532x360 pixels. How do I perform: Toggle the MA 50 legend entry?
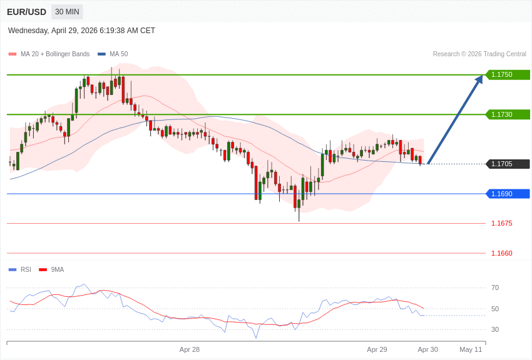(x=118, y=54)
